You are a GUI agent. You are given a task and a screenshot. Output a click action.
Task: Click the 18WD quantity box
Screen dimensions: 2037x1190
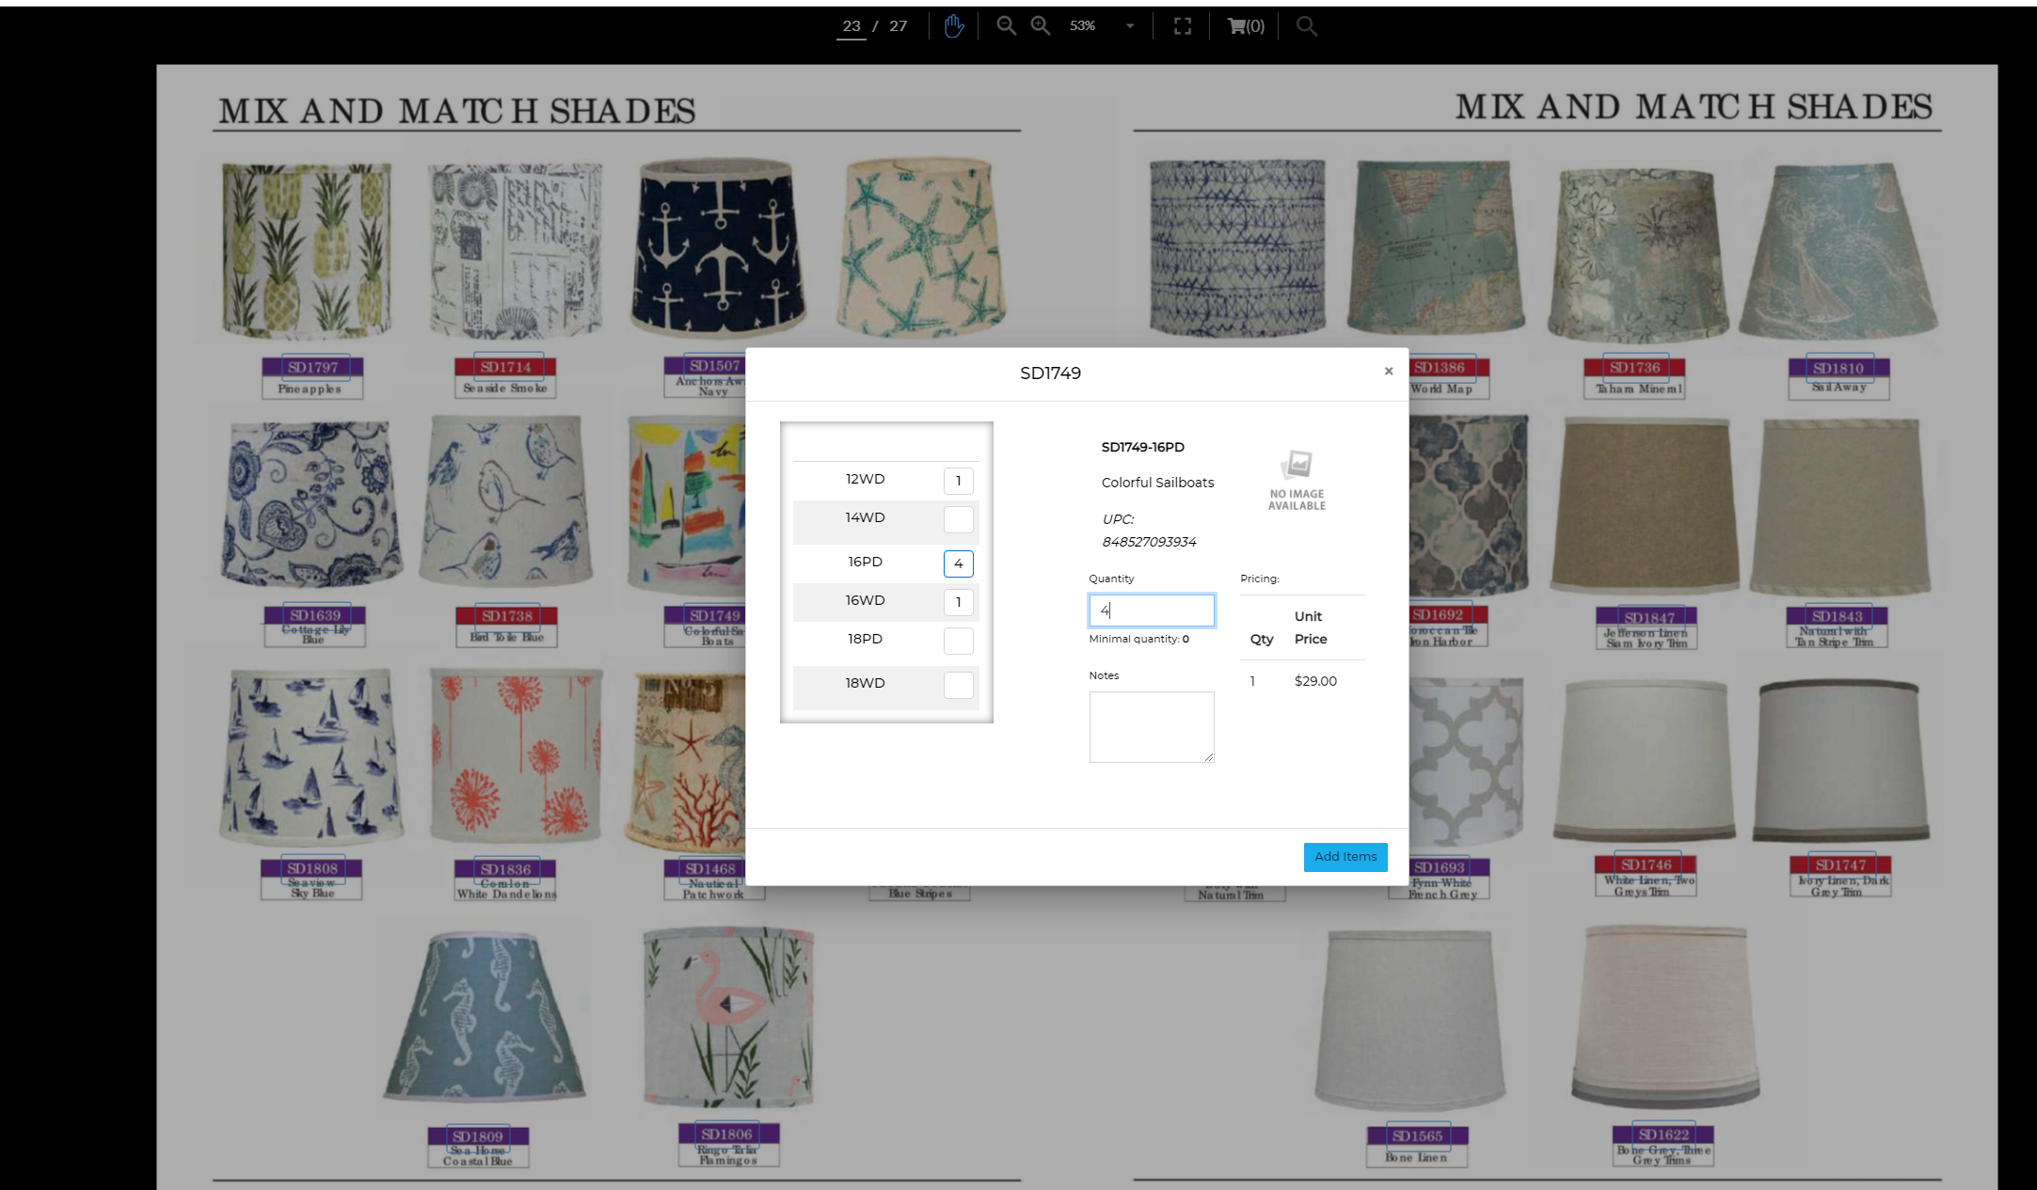(958, 685)
